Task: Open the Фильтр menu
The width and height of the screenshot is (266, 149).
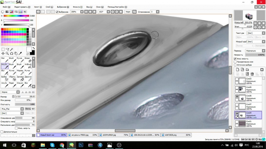Action: 77,7
